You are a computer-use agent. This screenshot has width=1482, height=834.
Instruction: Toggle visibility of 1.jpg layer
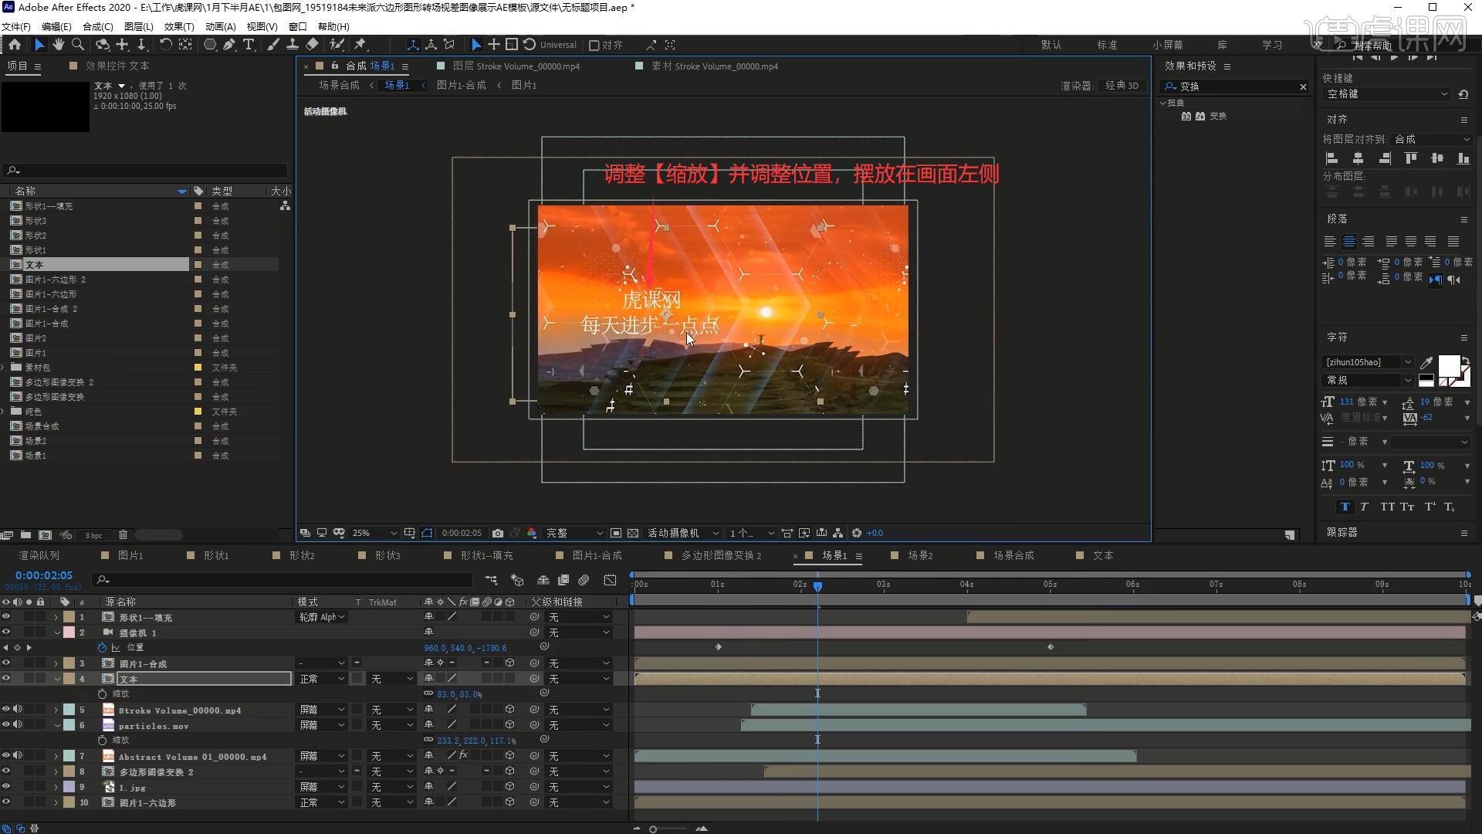click(6, 787)
